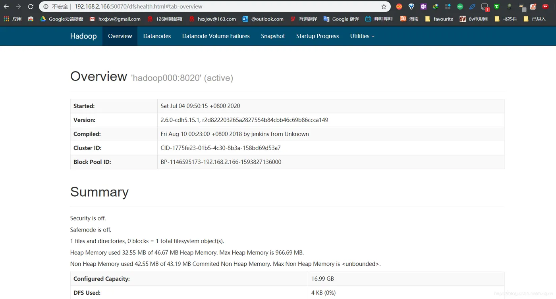Open the Utilities dropdown menu
This screenshot has height=299, width=556.
click(362, 36)
